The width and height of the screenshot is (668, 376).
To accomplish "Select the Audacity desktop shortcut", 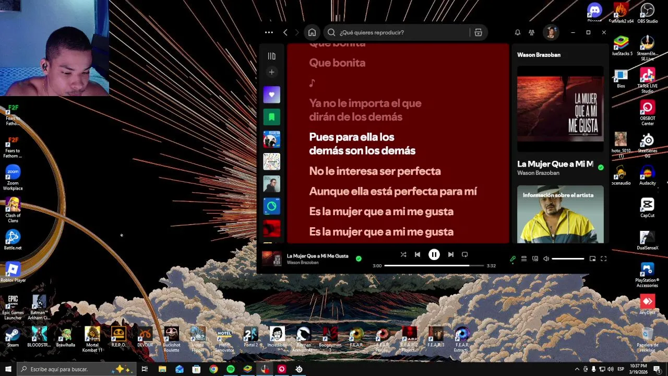I will pyautogui.click(x=647, y=175).
